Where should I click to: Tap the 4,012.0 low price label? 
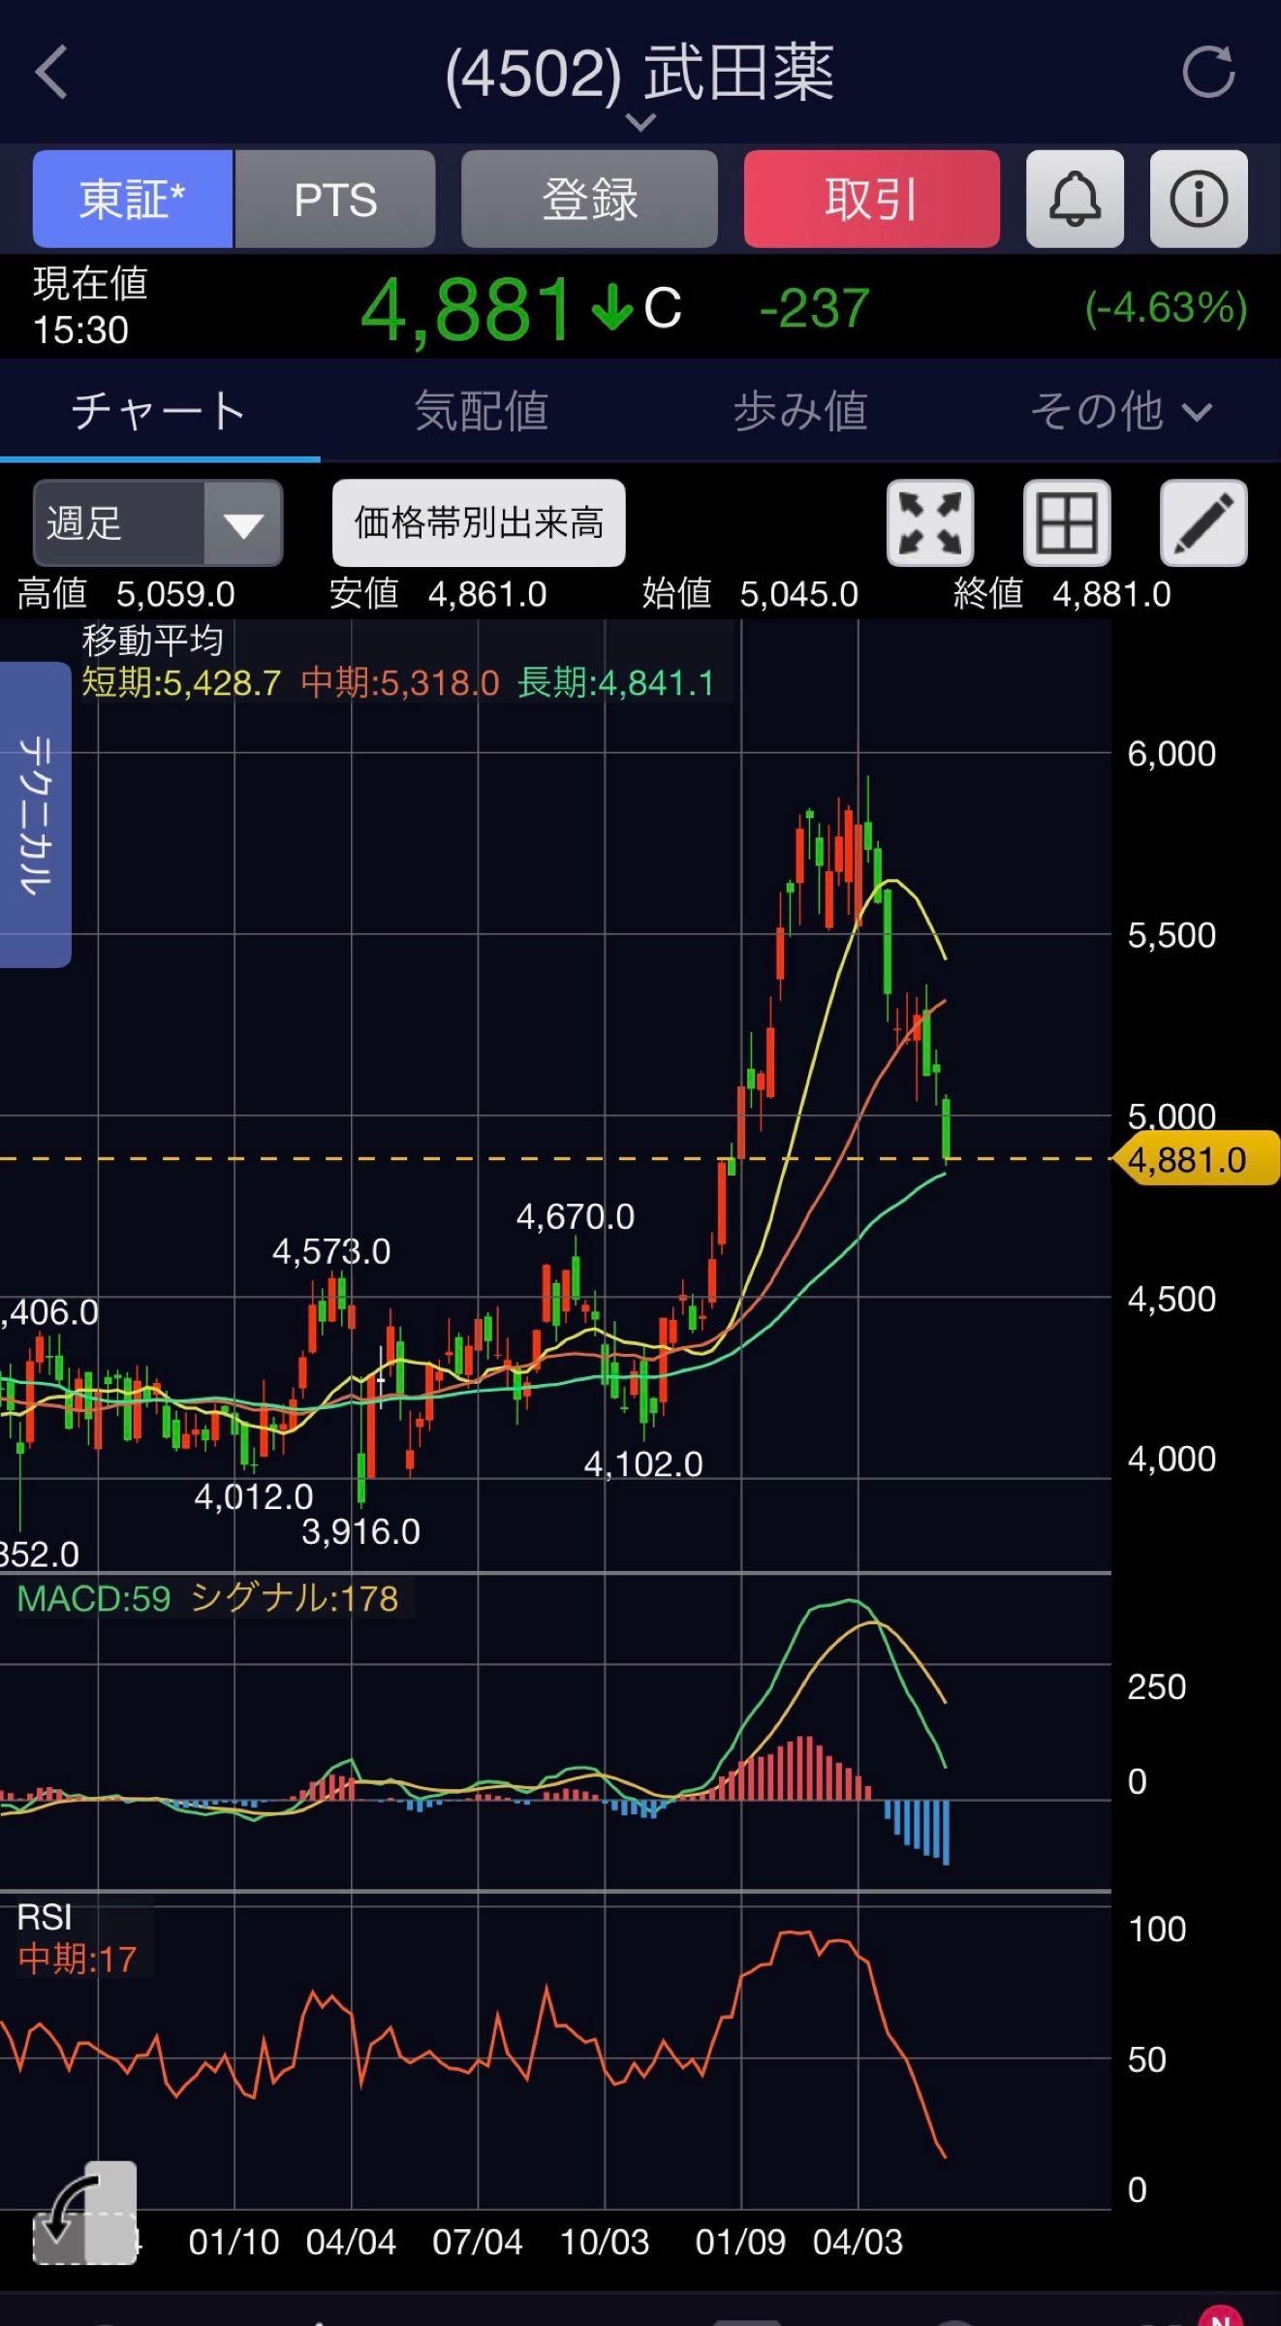[x=254, y=1496]
